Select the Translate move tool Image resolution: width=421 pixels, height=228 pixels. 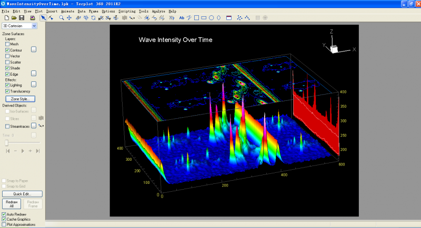tap(69, 18)
